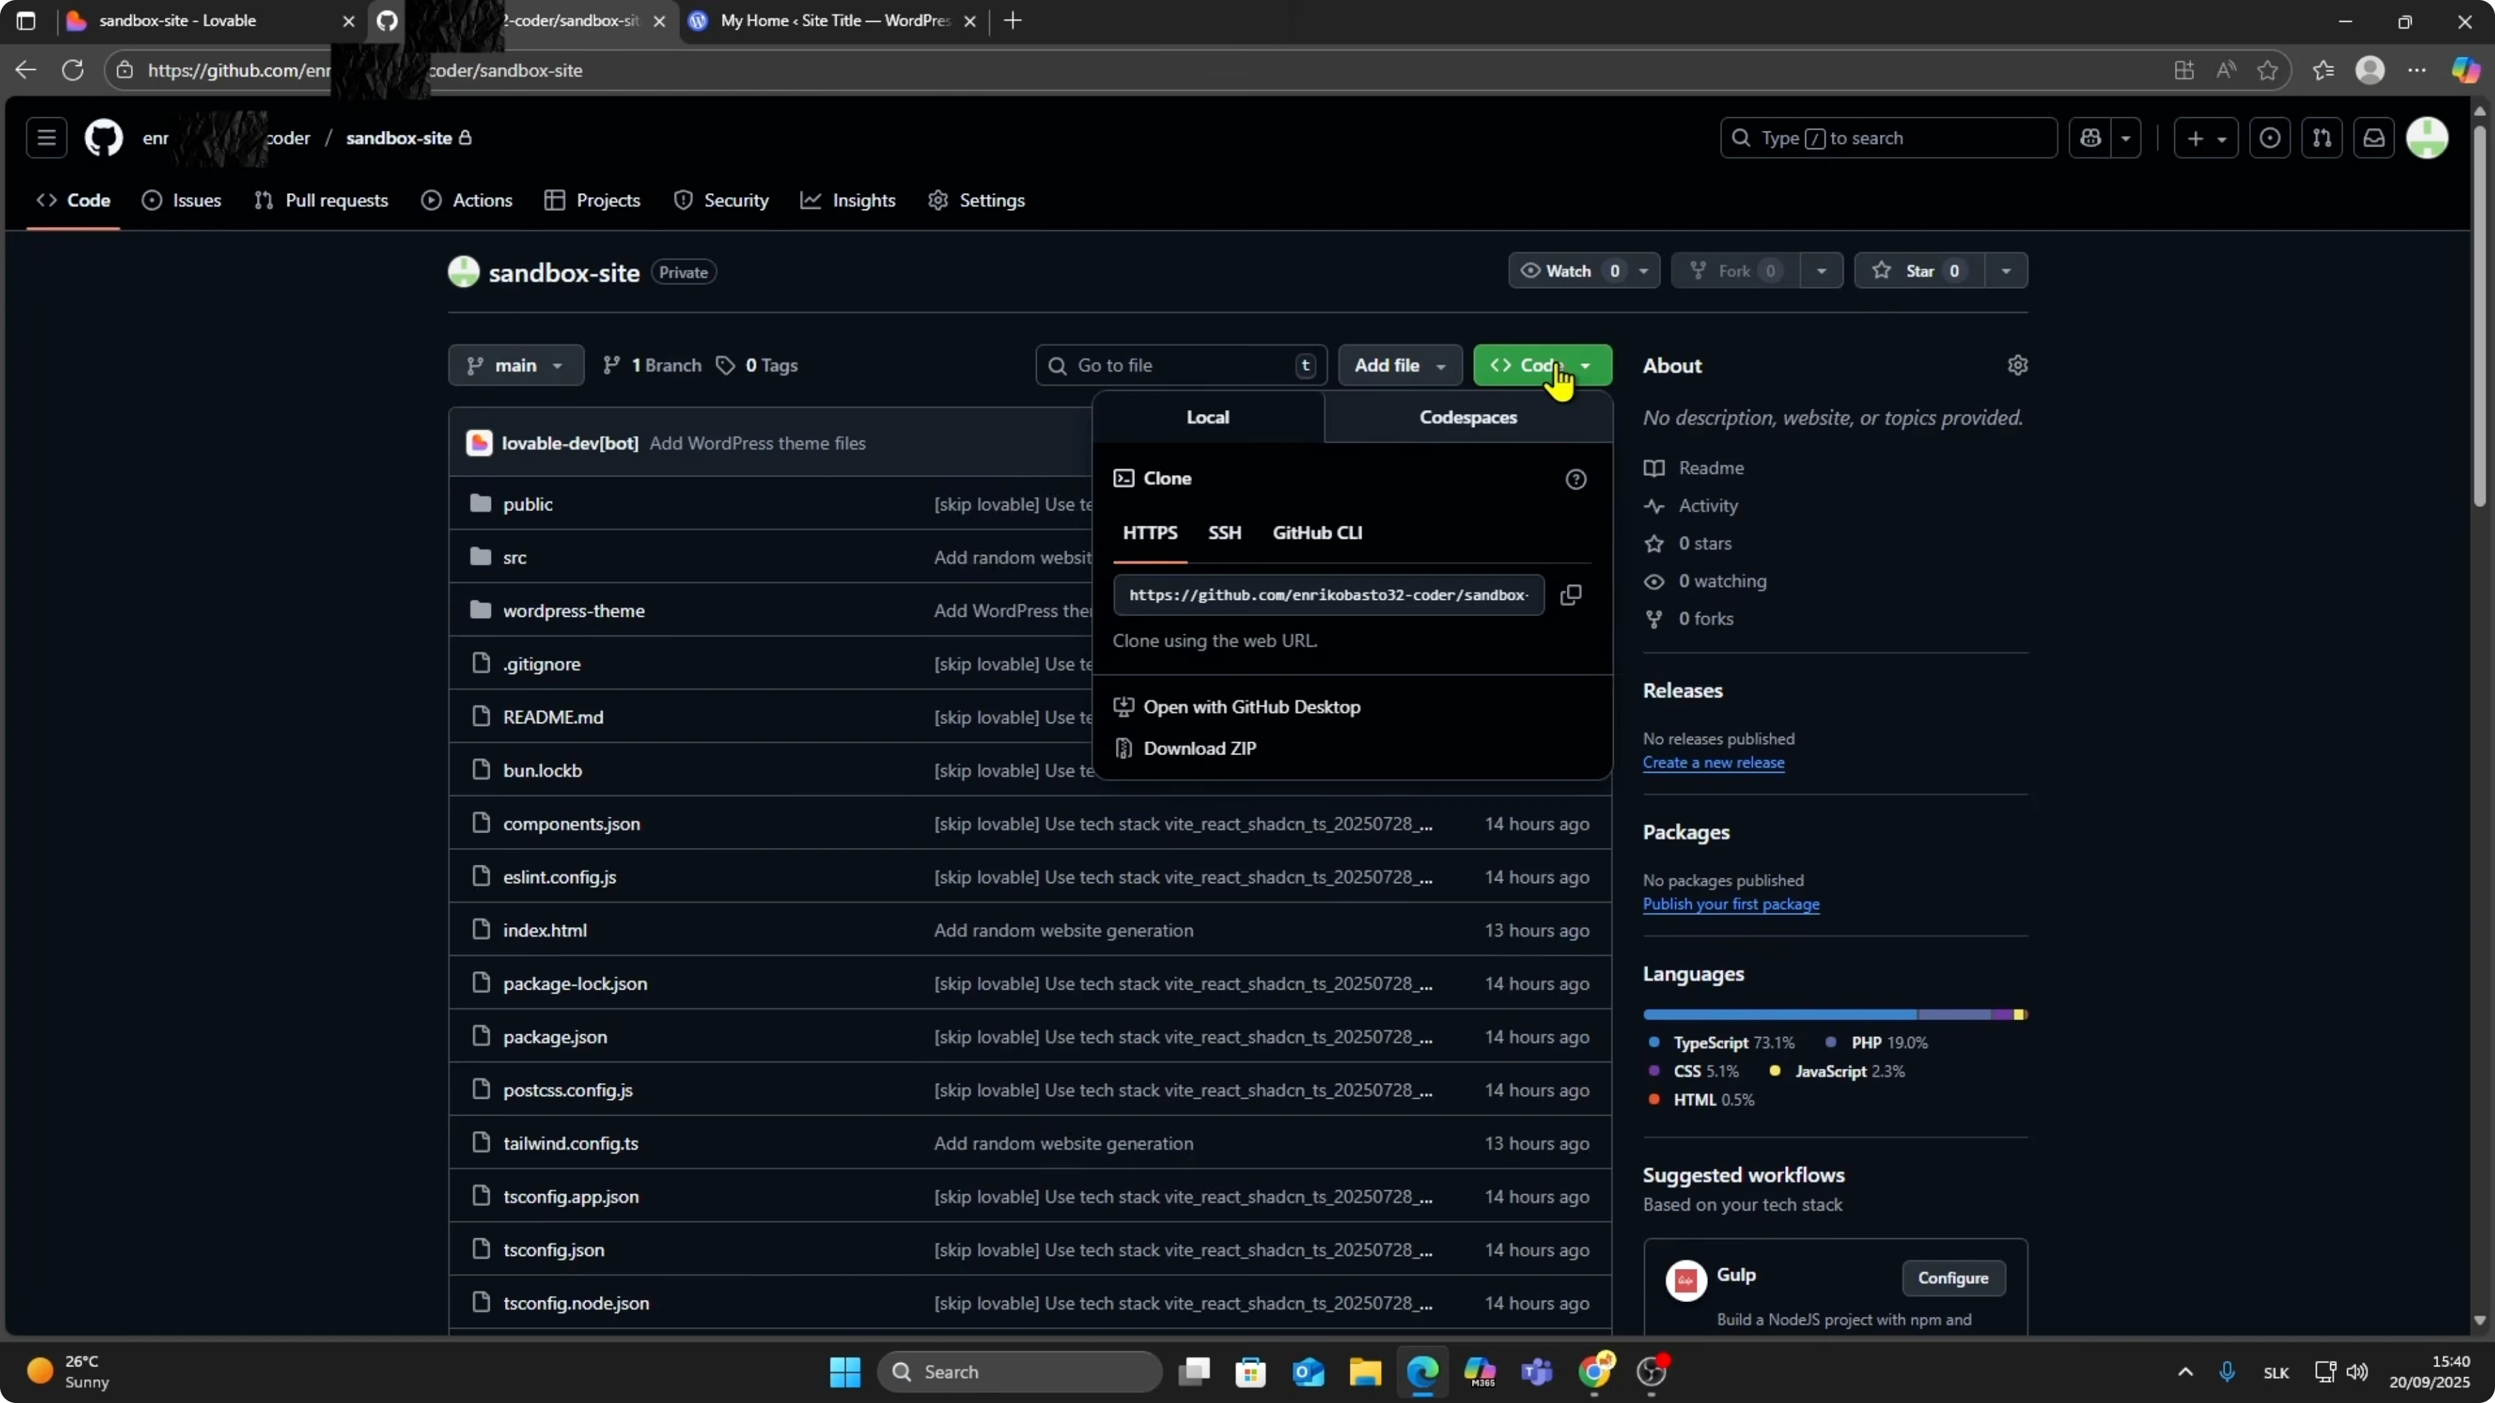2495x1403 pixels.
Task: Edit repository details gear icon in About
Action: point(2018,365)
